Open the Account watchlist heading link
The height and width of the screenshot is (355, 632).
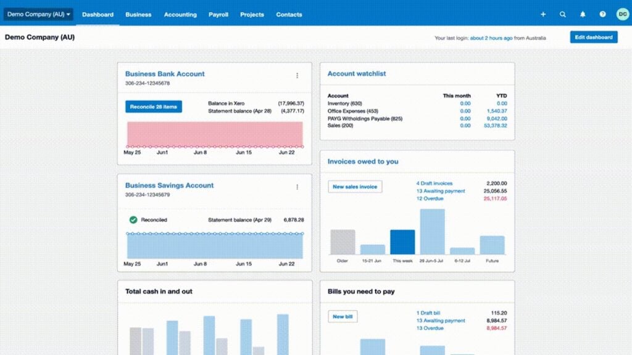tap(357, 73)
